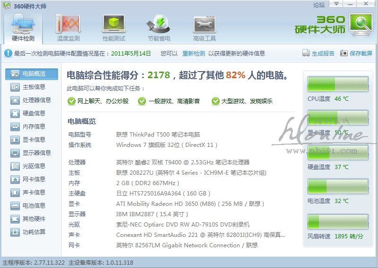
Task: Click 联想 ThinkPad T500 笔记本电脑 value
Action: (x=158, y=134)
